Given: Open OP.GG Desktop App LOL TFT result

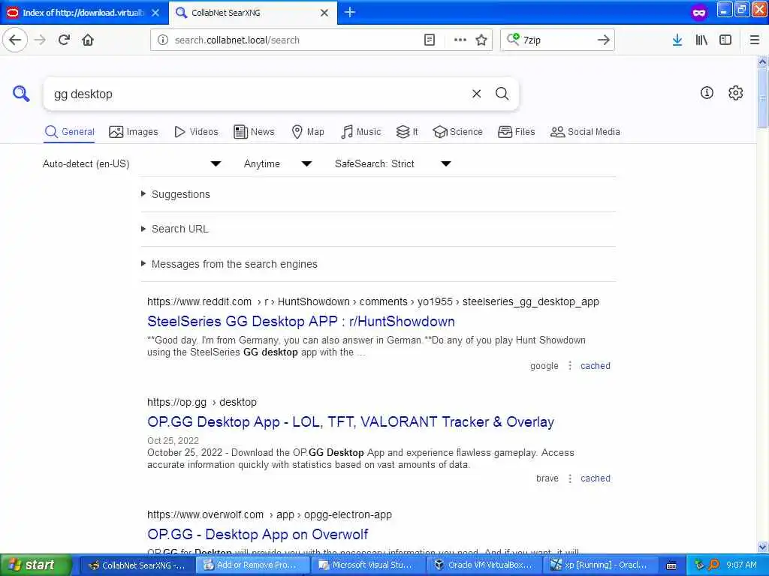Looking at the screenshot, I should tap(351, 422).
